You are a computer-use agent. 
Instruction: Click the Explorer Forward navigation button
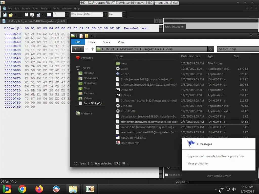click(x=81, y=49)
